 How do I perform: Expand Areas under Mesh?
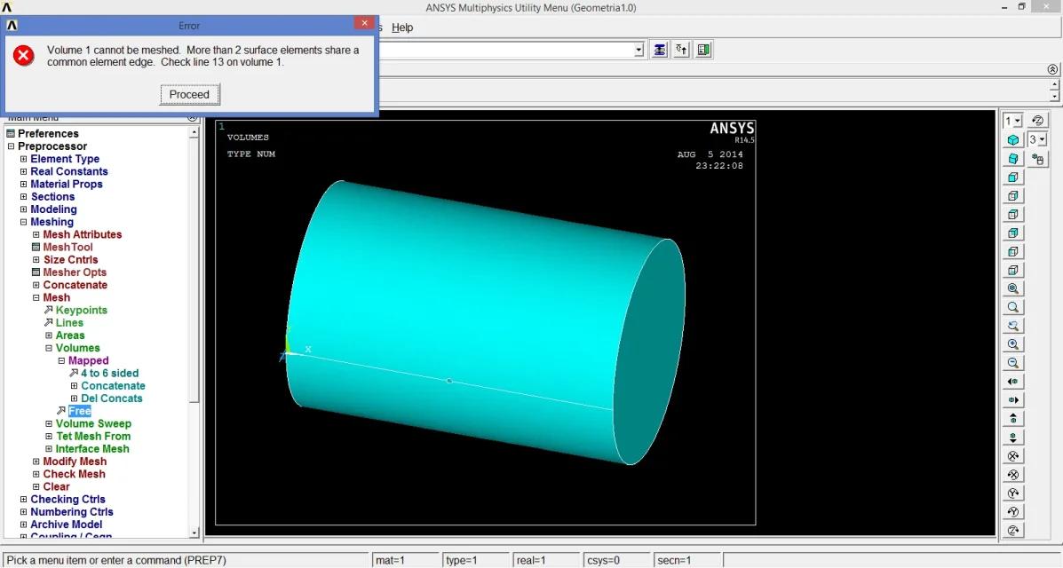[49, 335]
